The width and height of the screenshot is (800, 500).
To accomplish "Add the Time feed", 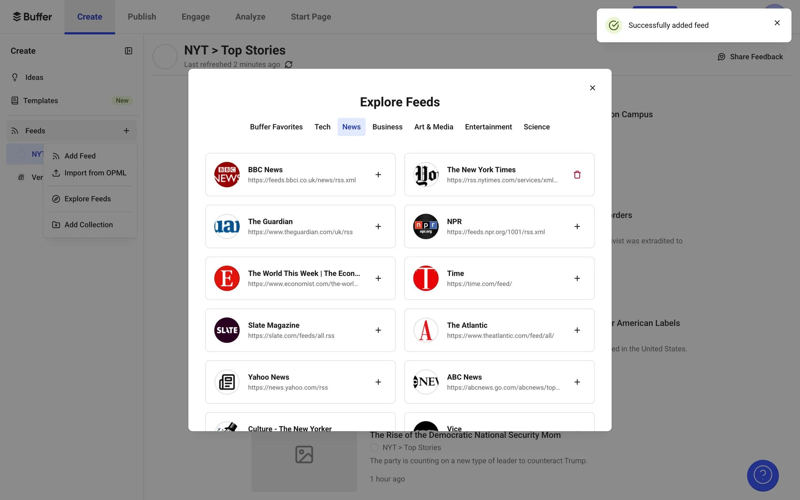I will pyautogui.click(x=577, y=278).
